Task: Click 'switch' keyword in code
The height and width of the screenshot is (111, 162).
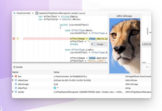Action: click(x=64, y=25)
